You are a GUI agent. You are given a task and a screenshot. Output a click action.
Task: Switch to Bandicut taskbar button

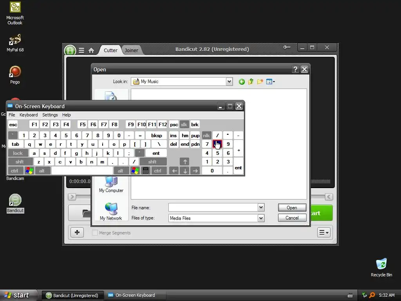73,296
